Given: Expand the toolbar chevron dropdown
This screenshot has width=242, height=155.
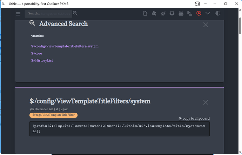Looking at the screenshot, I should pyautogui.click(x=208, y=14).
